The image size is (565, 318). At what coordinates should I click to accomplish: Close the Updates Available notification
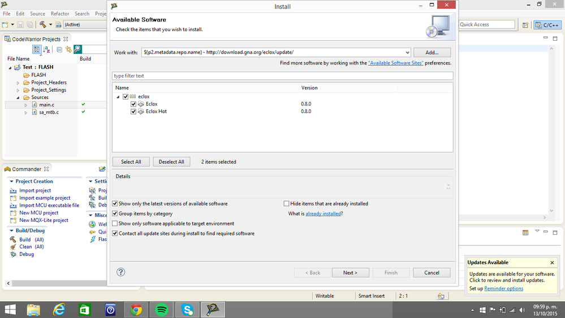coord(552,263)
